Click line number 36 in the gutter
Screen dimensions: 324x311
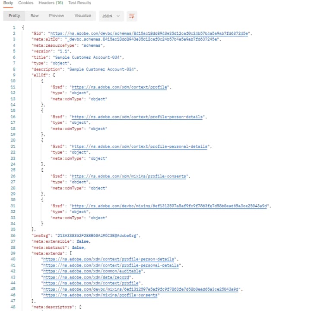pyautogui.click(x=13, y=235)
